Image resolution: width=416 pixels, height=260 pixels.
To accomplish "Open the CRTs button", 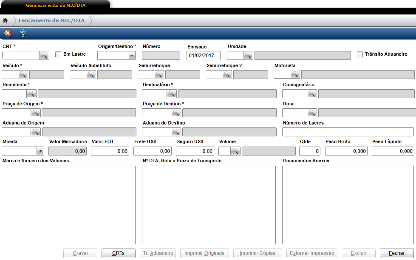I will (118, 253).
